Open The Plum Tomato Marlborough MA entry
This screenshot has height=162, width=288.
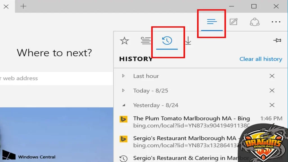[x=191, y=119]
